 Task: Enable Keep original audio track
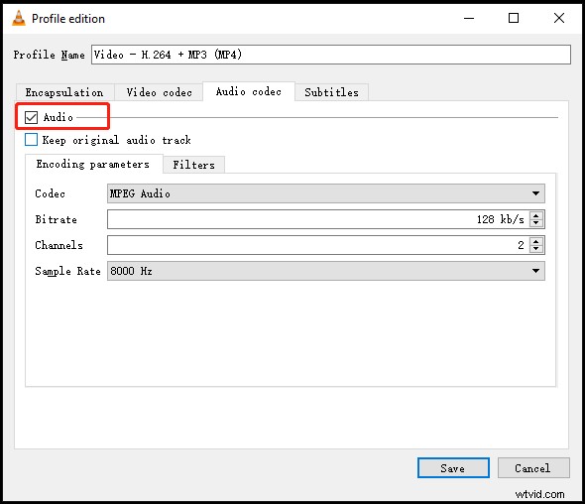pyautogui.click(x=32, y=140)
